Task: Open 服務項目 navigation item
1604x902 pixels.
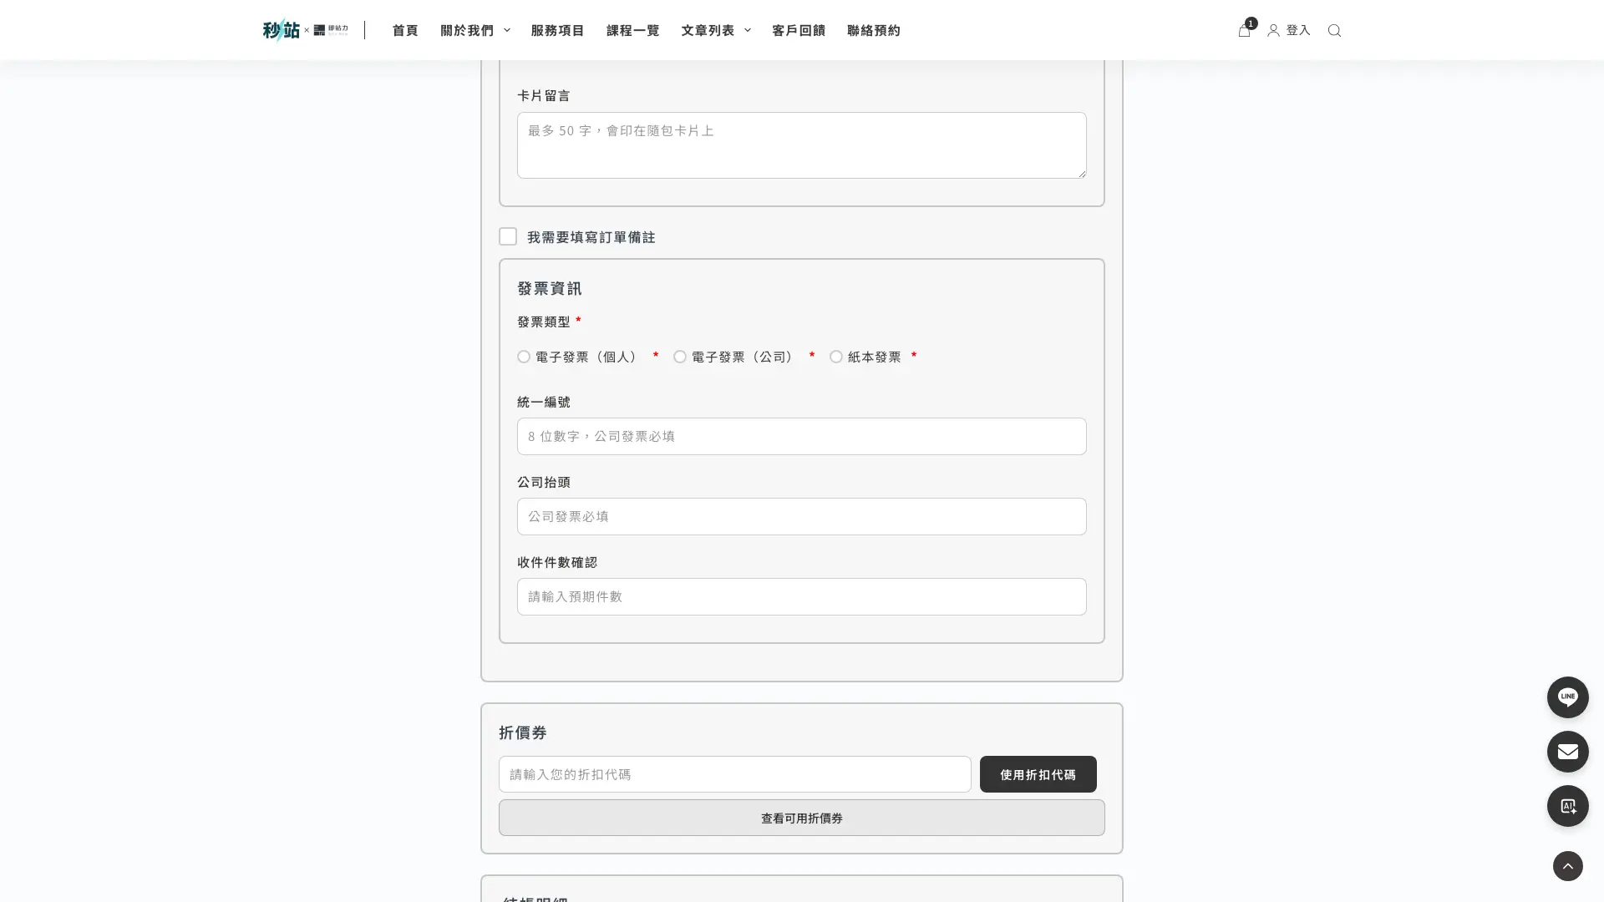Action: click(557, 30)
